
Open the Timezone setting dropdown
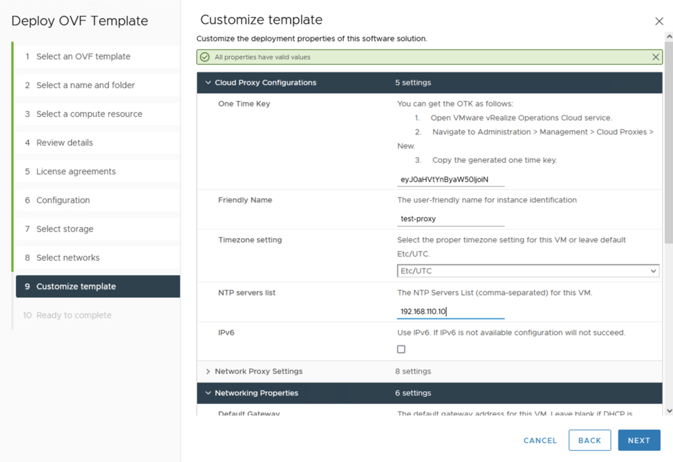pyautogui.click(x=528, y=271)
